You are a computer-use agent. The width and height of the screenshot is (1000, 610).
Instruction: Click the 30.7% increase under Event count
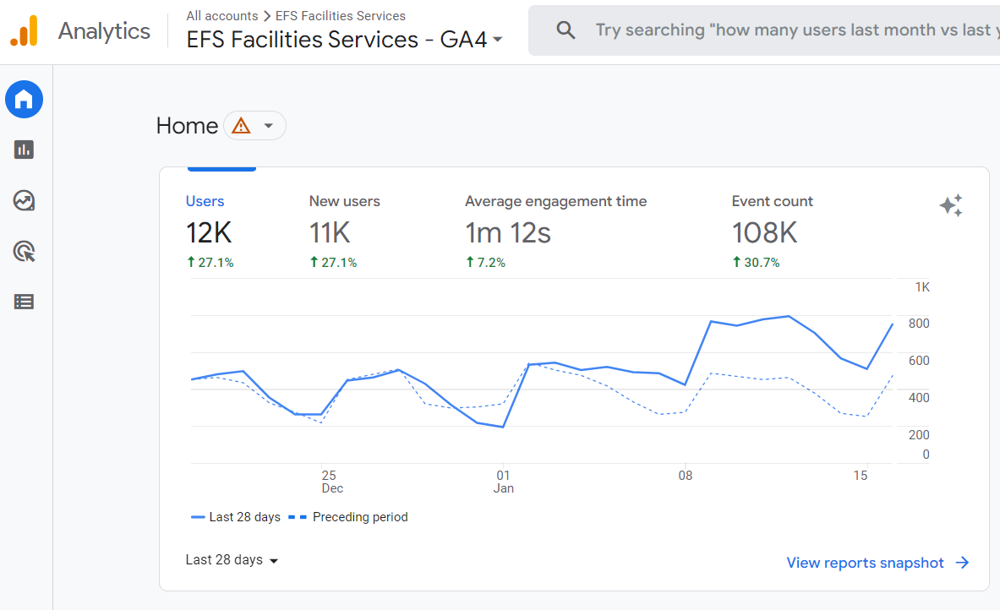coord(756,262)
